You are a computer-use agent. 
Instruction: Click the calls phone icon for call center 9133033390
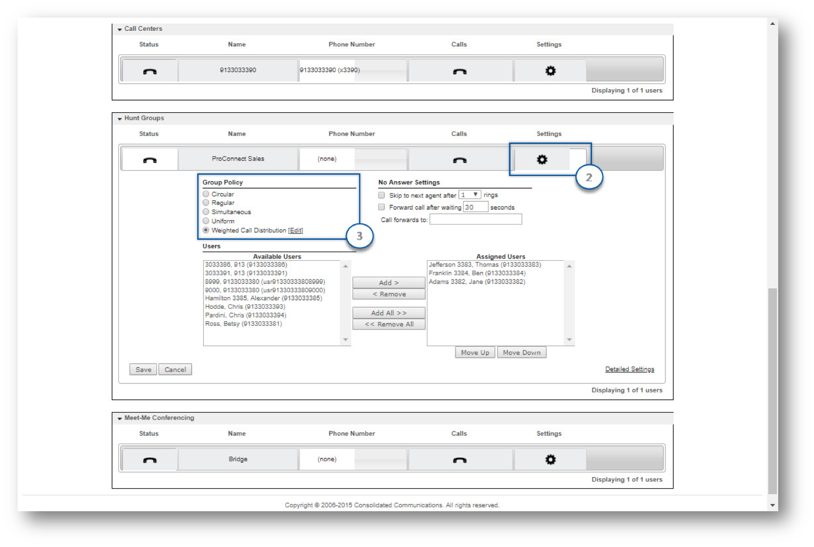[x=460, y=72]
